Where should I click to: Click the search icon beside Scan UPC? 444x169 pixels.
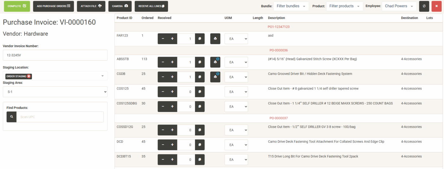tap(11, 117)
